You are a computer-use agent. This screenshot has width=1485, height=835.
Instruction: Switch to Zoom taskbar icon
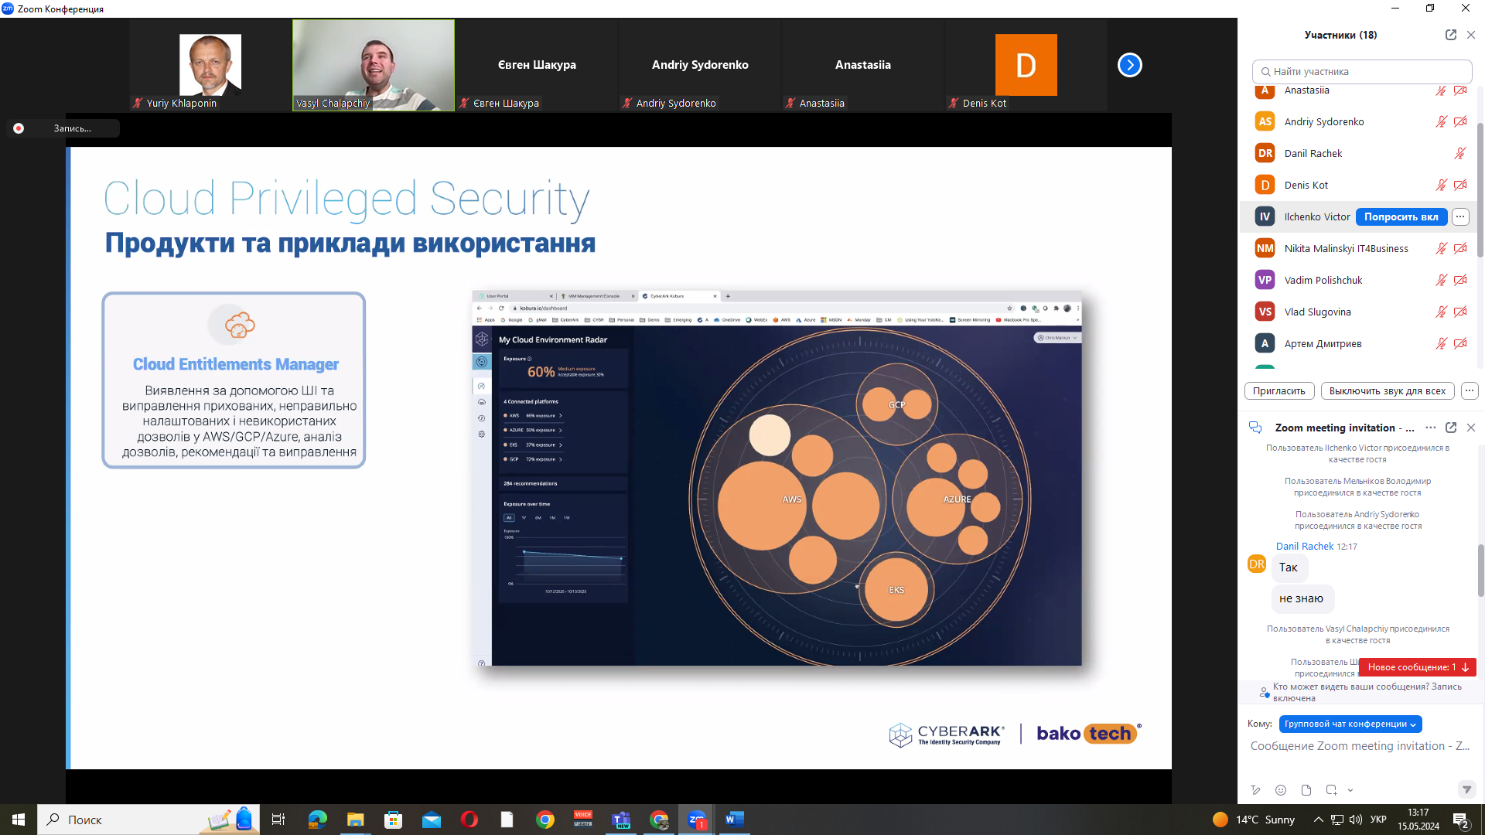pos(697,820)
